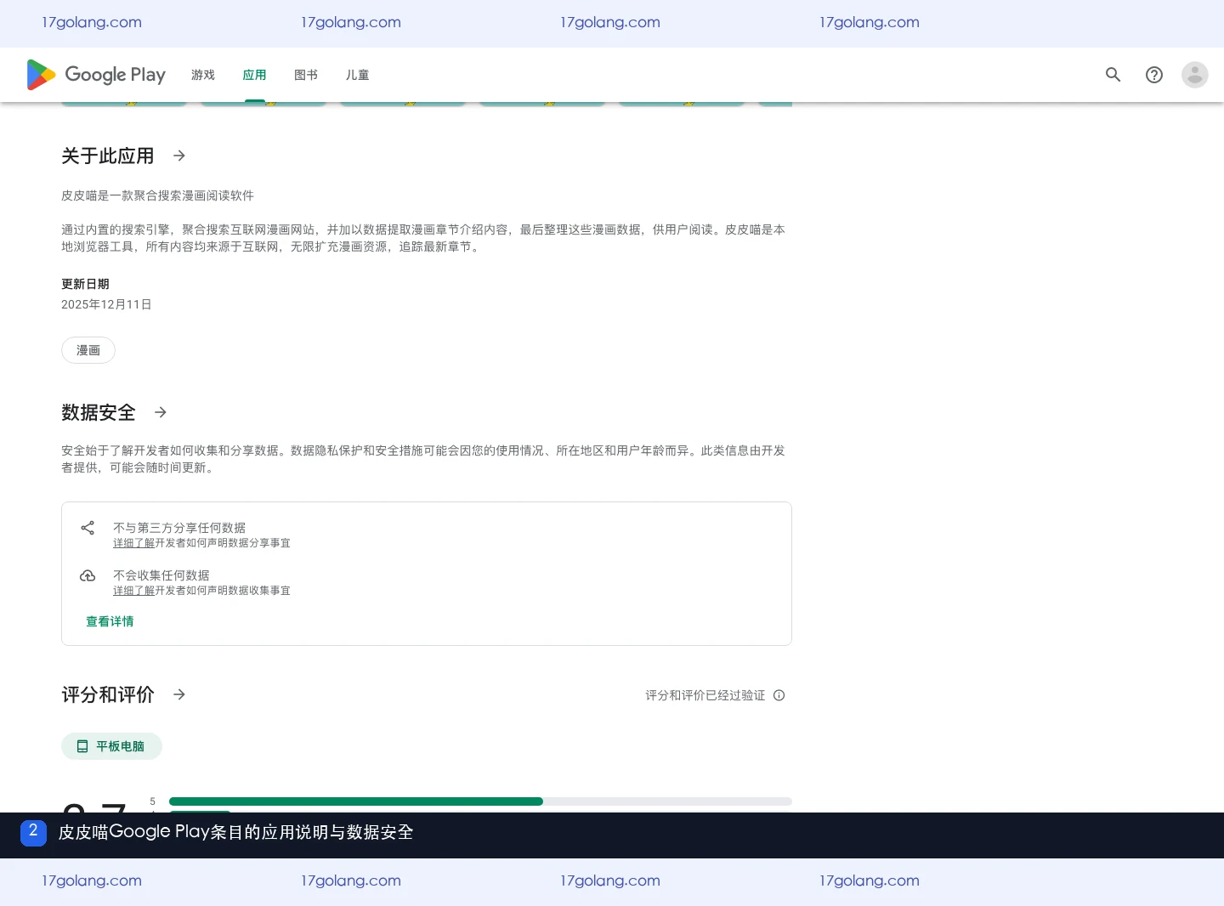Select the 平板电脑 device filter chip
1224x906 pixels.
[x=111, y=746]
